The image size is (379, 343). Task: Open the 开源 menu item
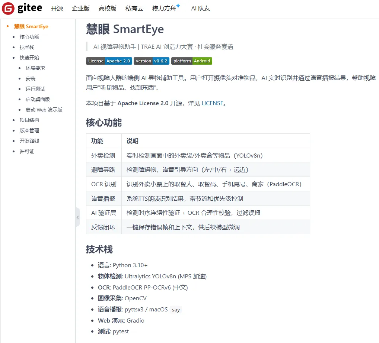[57, 9]
